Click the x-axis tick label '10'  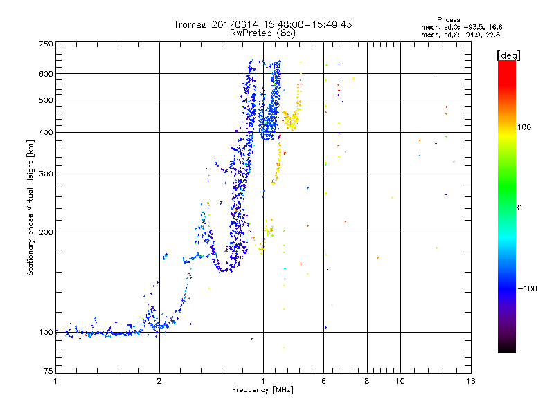pos(400,381)
